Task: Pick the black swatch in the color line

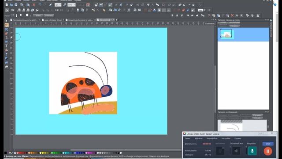Action: tap(6, 153)
